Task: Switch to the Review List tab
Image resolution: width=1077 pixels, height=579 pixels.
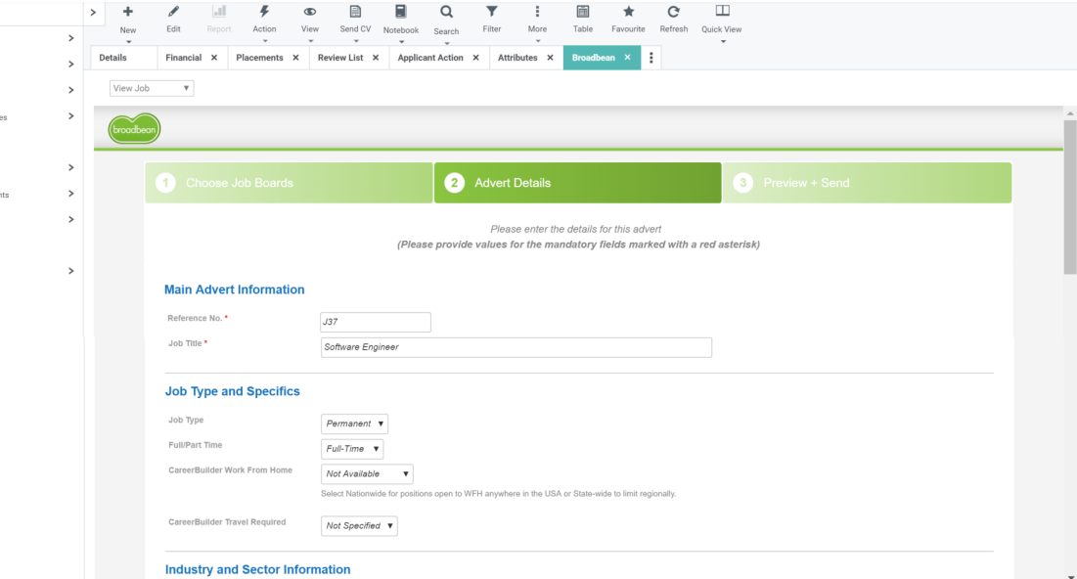Action: pos(340,58)
